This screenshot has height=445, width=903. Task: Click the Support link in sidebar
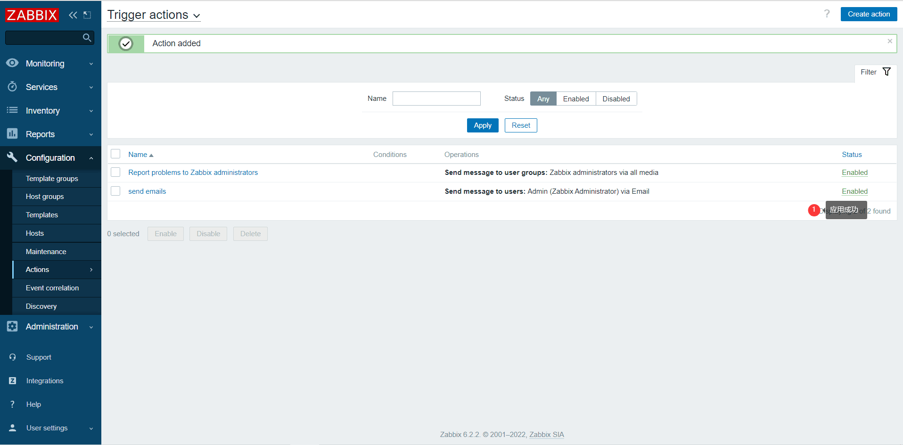pyautogui.click(x=39, y=357)
